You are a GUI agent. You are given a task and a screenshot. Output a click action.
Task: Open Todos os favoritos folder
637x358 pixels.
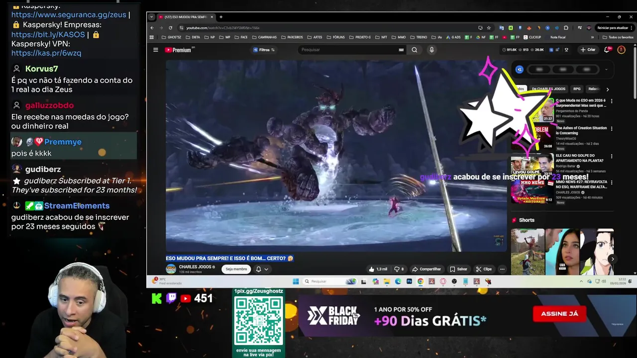(x=618, y=37)
